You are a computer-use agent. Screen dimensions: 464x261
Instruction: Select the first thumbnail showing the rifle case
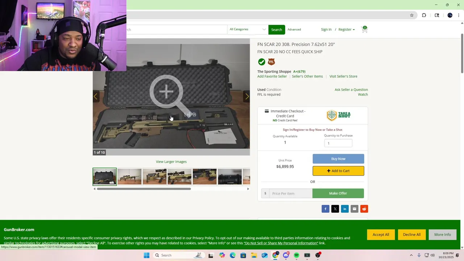[x=104, y=177]
